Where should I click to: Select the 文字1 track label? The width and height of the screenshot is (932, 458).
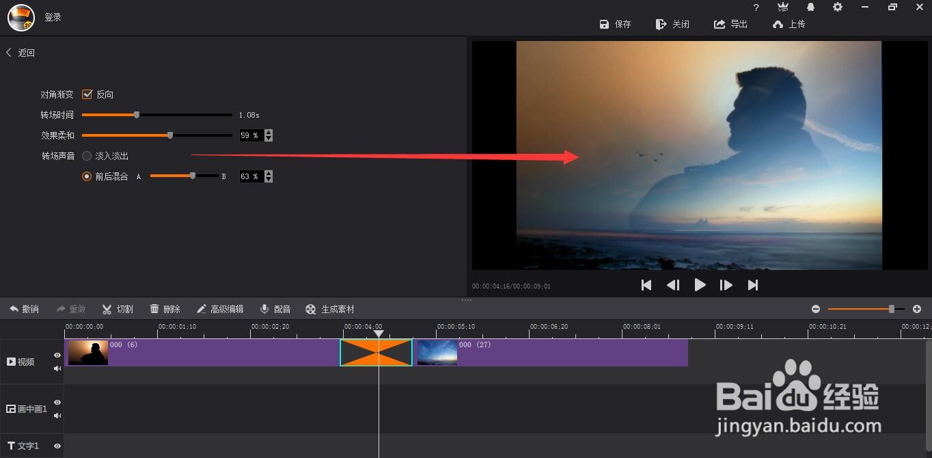coord(23,446)
